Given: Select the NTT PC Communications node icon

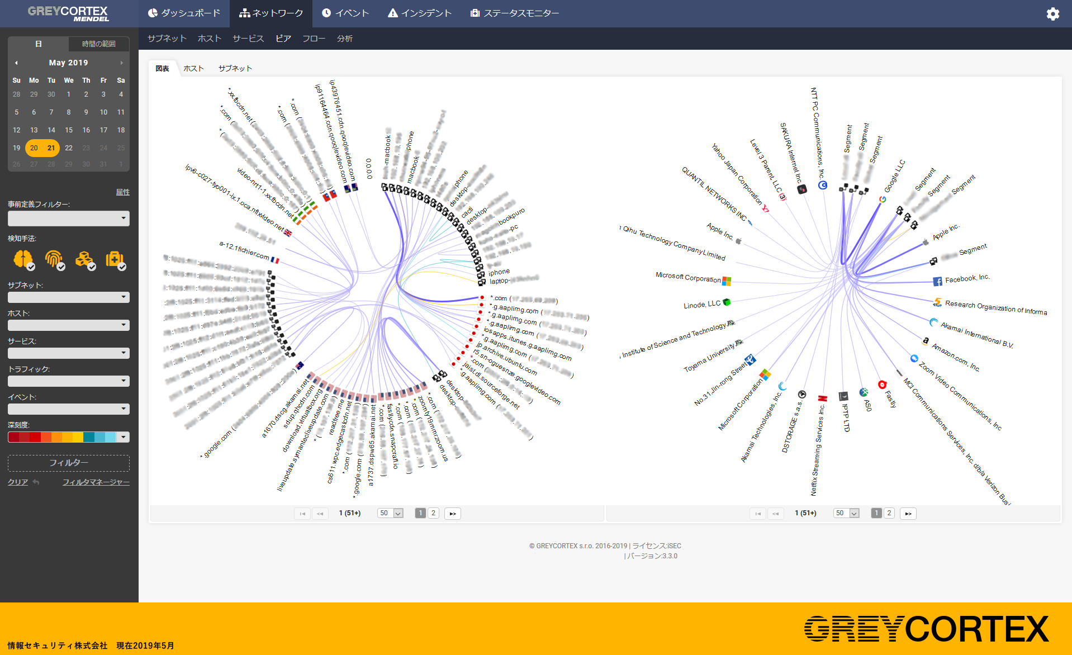Looking at the screenshot, I should click(x=823, y=185).
